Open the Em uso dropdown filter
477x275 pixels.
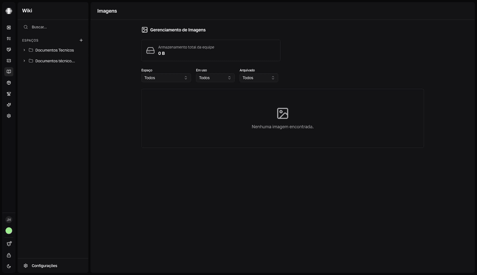click(215, 78)
